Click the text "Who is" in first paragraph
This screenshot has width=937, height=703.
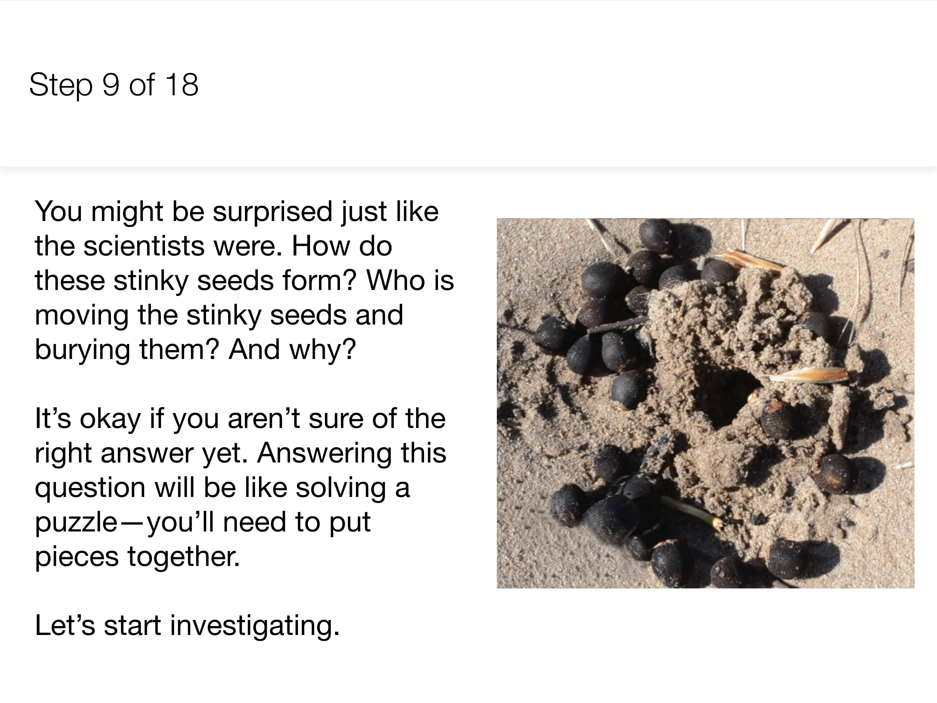[410, 281]
